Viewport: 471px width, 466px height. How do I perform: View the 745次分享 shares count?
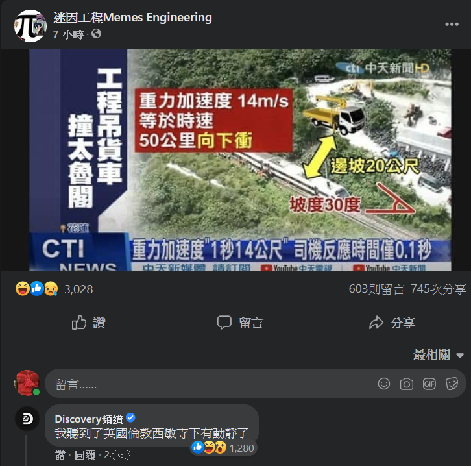[x=439, y=289]
